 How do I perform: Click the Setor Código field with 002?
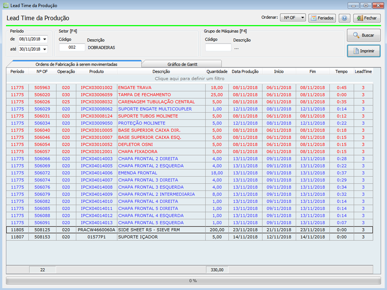(x=71, y=47)
